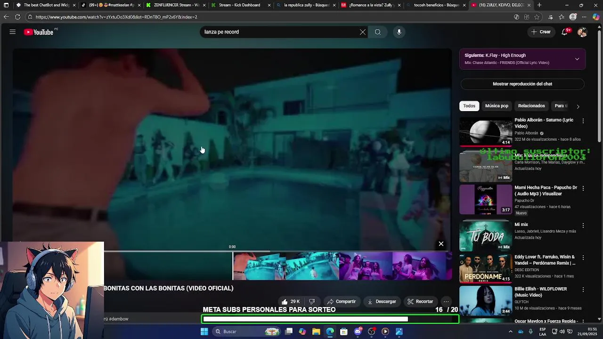Reload the page with refresh icon
Screen dimensions: 603x339
coord(17,17)
